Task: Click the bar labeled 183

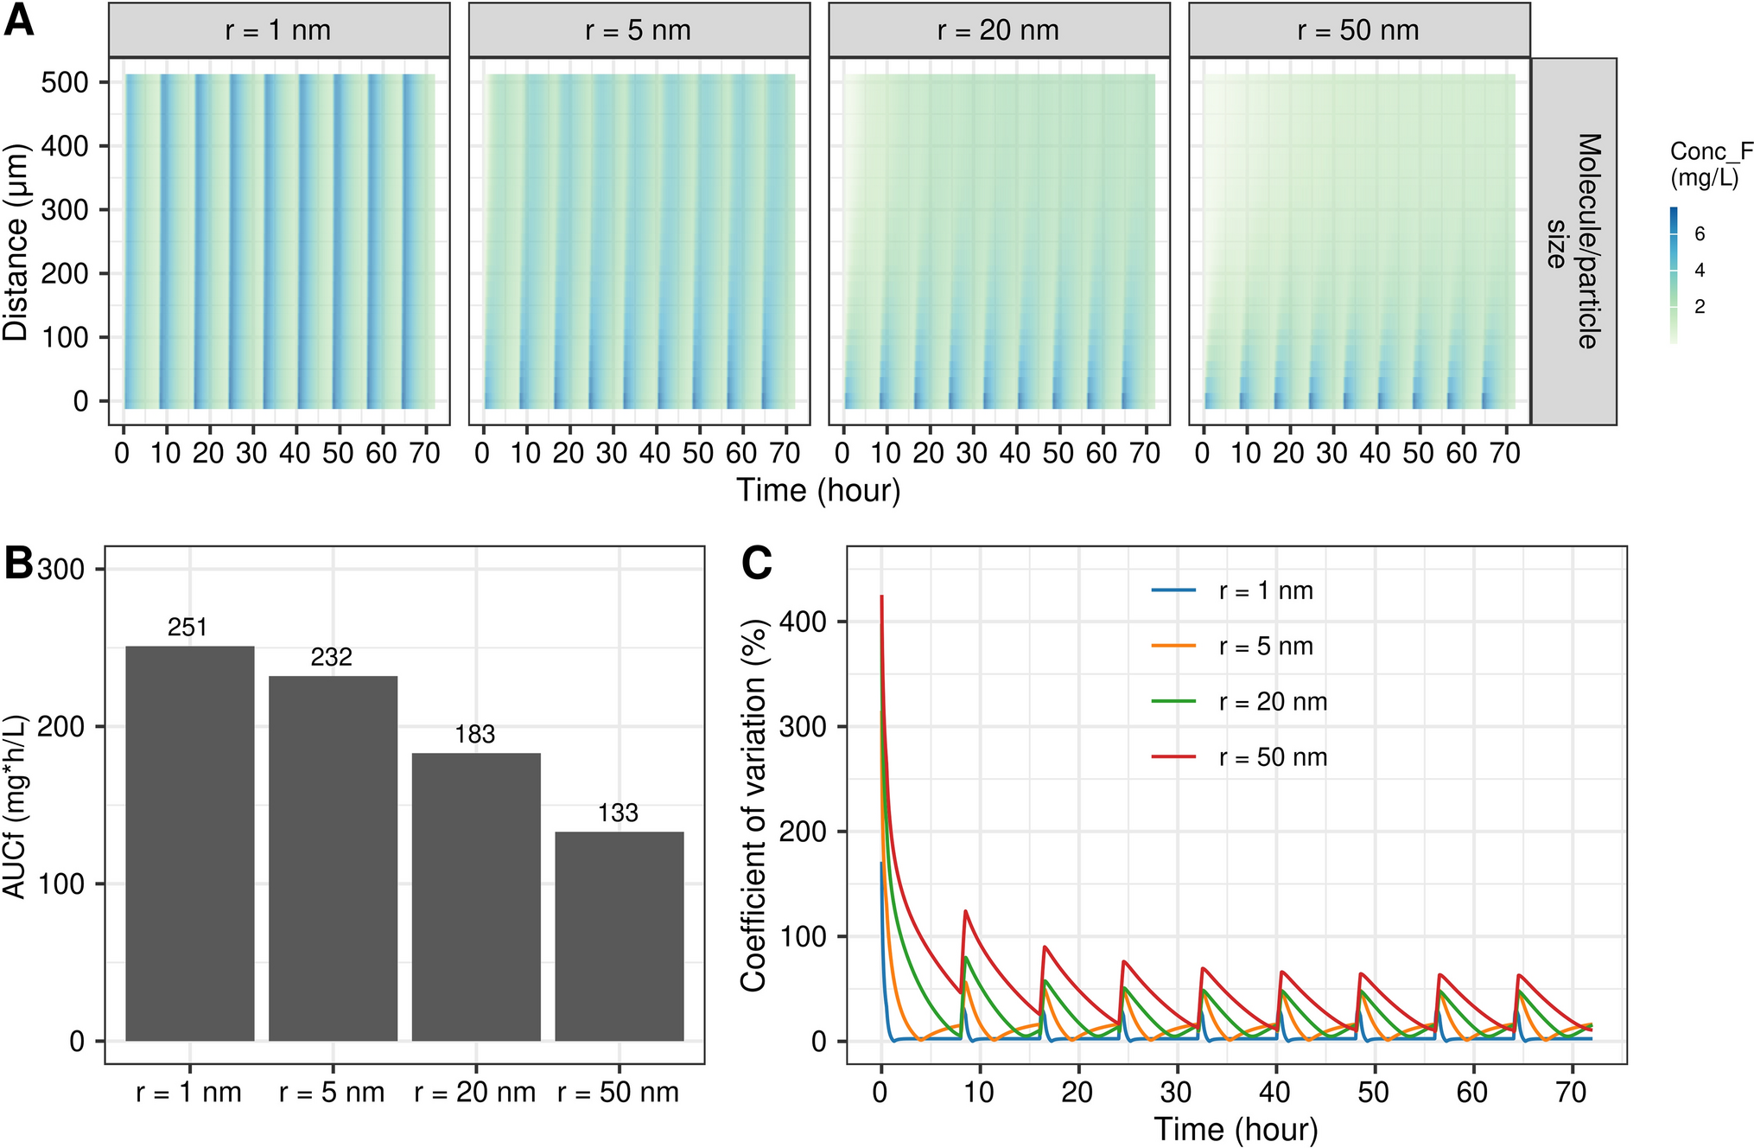Action: 476,896
